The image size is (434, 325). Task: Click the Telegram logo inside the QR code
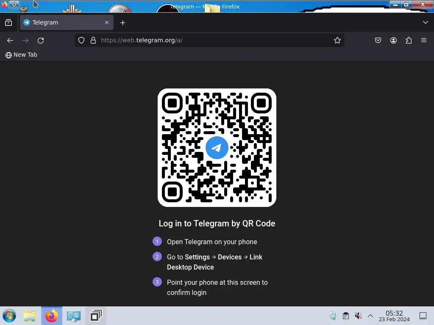217,148
